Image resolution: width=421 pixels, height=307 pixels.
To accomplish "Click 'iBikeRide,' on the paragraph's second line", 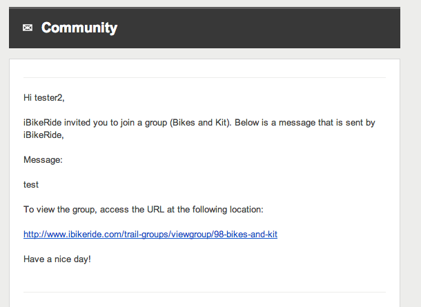I will click(x=43, y=135).
